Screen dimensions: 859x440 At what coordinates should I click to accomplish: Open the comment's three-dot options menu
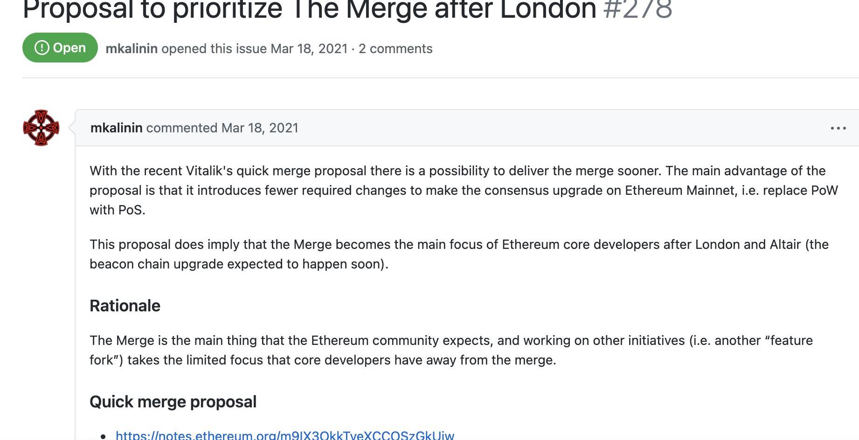[838, 128]
